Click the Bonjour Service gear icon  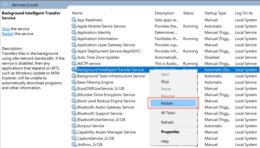point(74,126)
